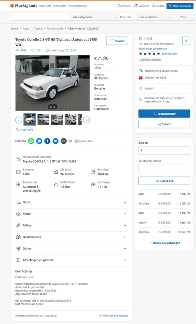Expand the Milieu section
Image resolution: width=196 pixels, height=324 pixels.
tap(72, 226)
